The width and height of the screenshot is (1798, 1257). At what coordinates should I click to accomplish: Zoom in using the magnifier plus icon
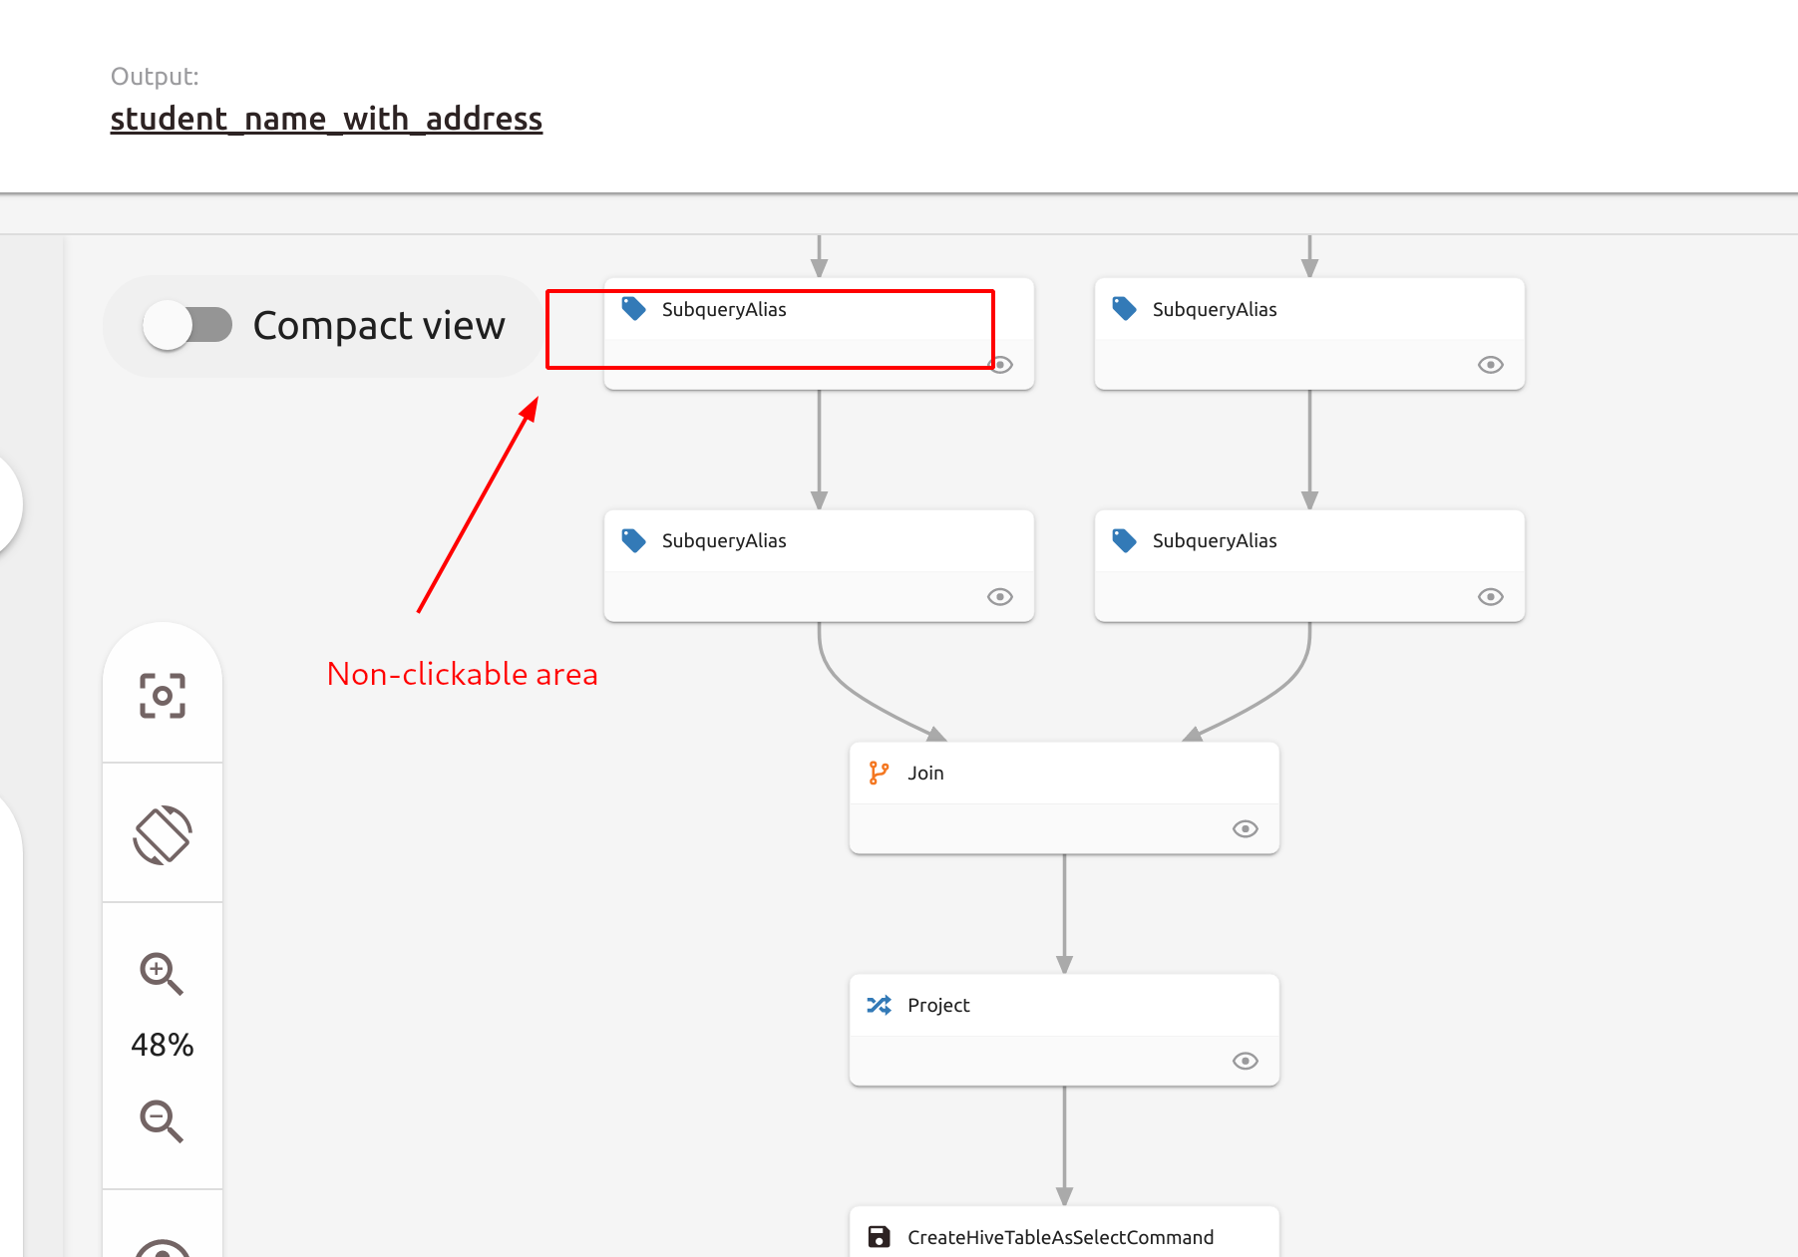click(x=163, y=974)
